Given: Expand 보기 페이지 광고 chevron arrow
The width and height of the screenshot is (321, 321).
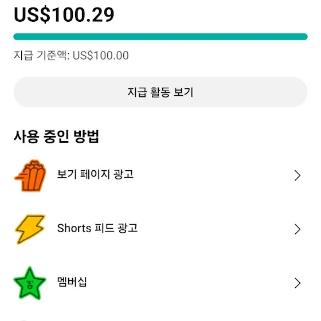Looking at the screenshot, I should coord(297,175).
